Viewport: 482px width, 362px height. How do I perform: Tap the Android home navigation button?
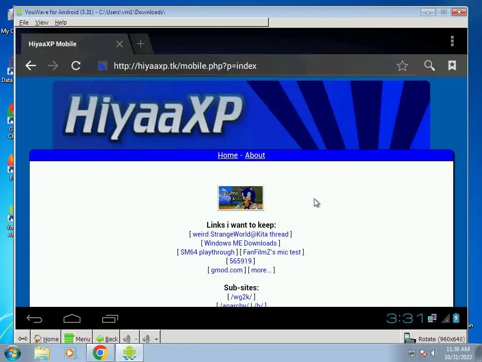click(x=72, y=319)
